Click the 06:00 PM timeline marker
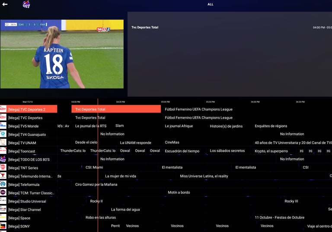Image resolution: width=332 pixels, height=232 pixels. [x=255, y=102]
